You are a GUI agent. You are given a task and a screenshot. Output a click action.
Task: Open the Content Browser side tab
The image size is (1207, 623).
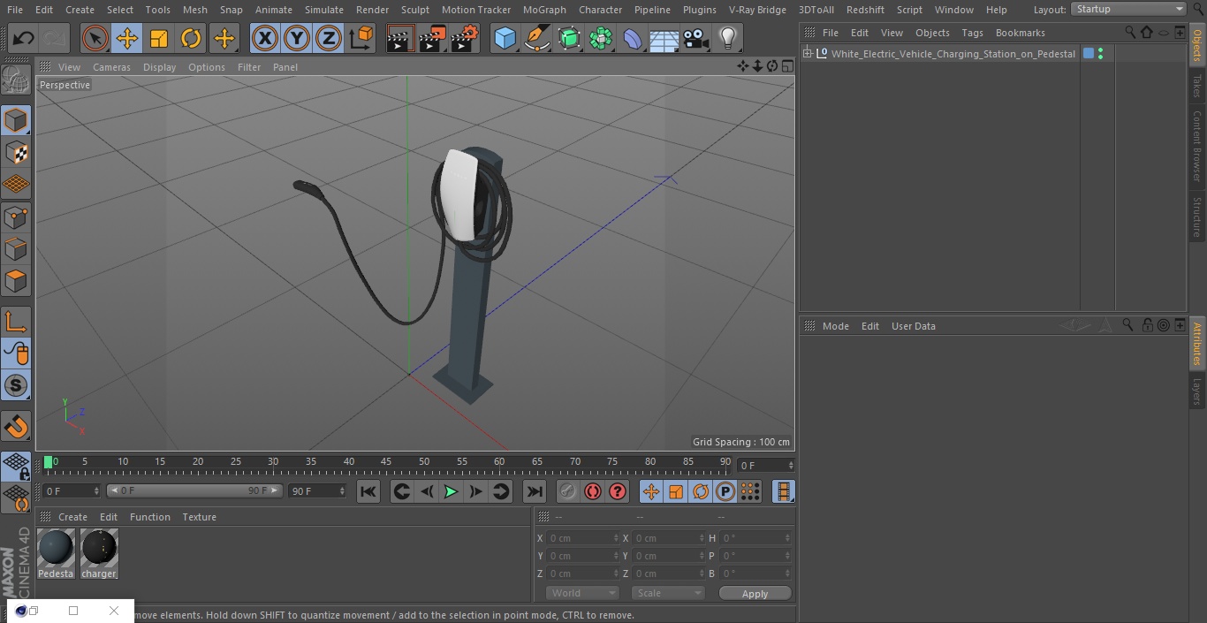coord(1197,146)
